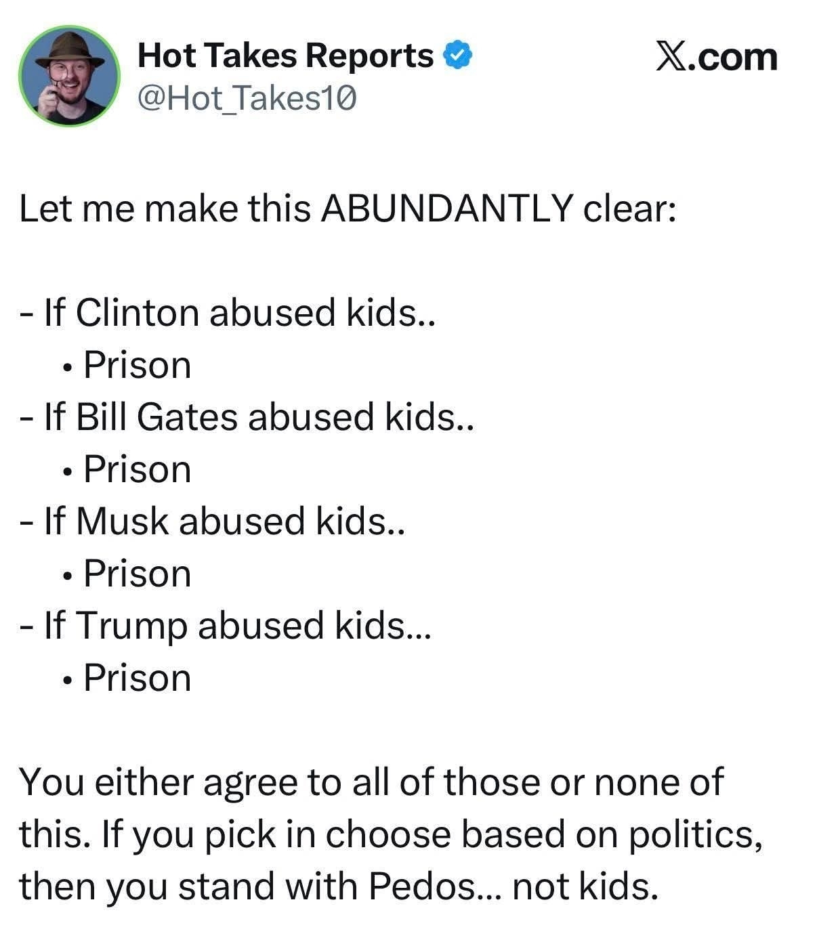Screen dimensions: 817x940
Task: Open the @Hot_Takes10 handle link
Action: pos(247,99)
